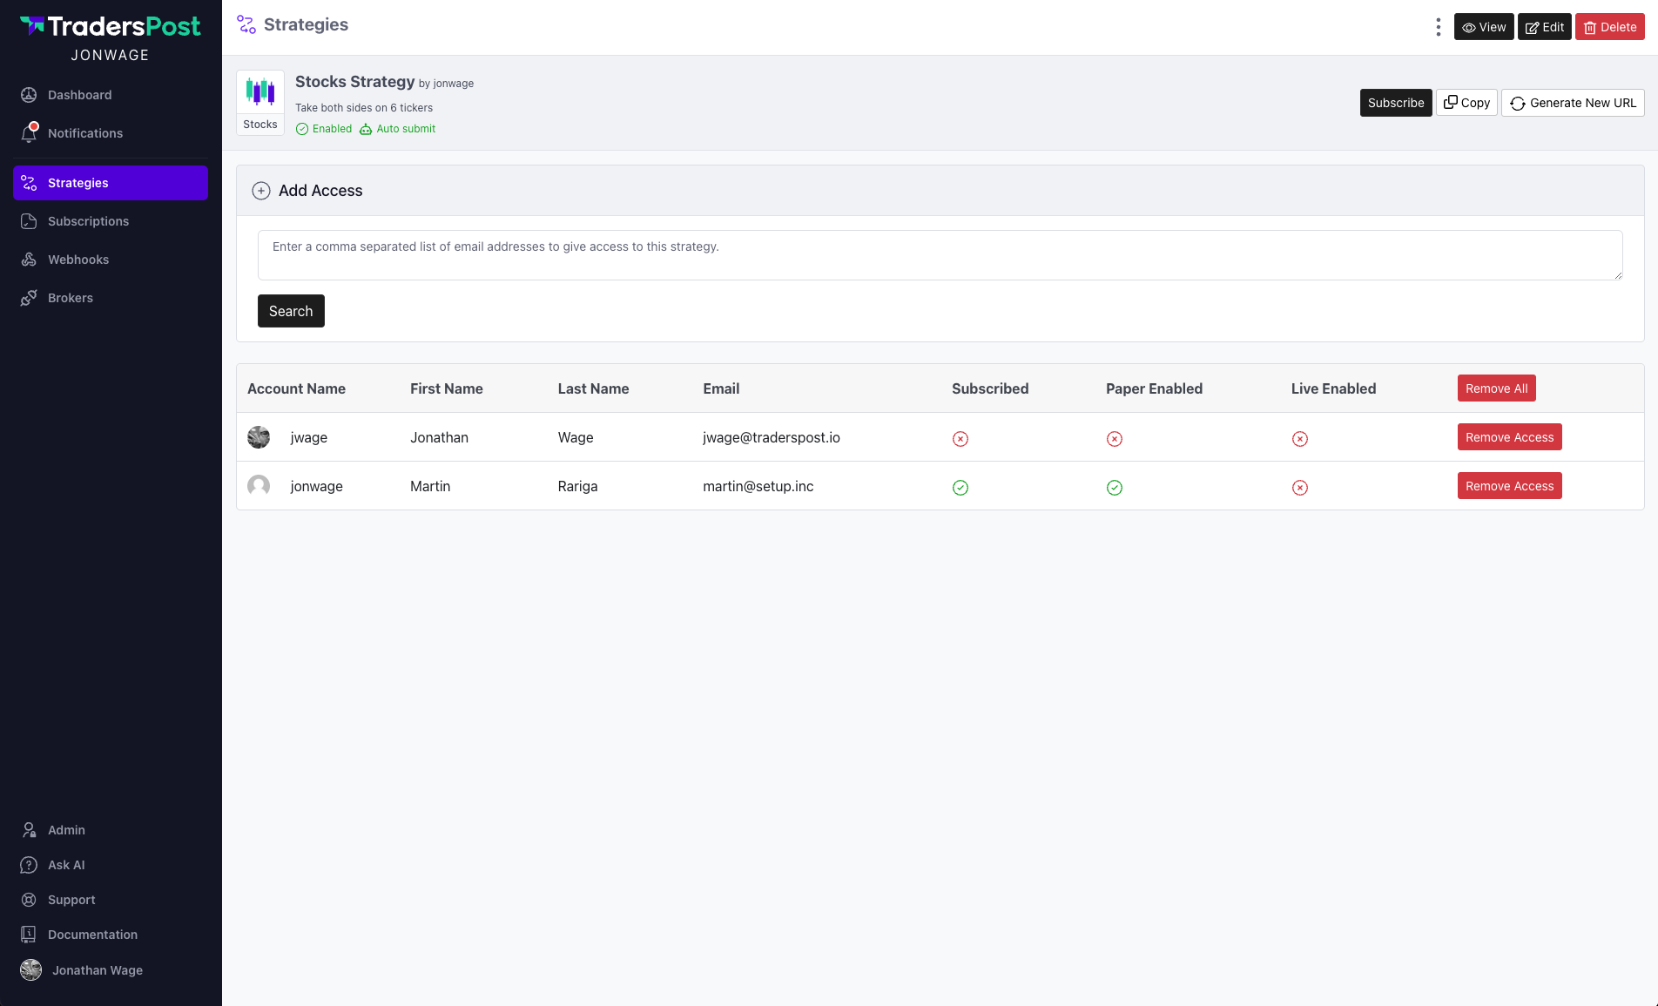Click the Support lifebuoy icon

click(29, 900)
